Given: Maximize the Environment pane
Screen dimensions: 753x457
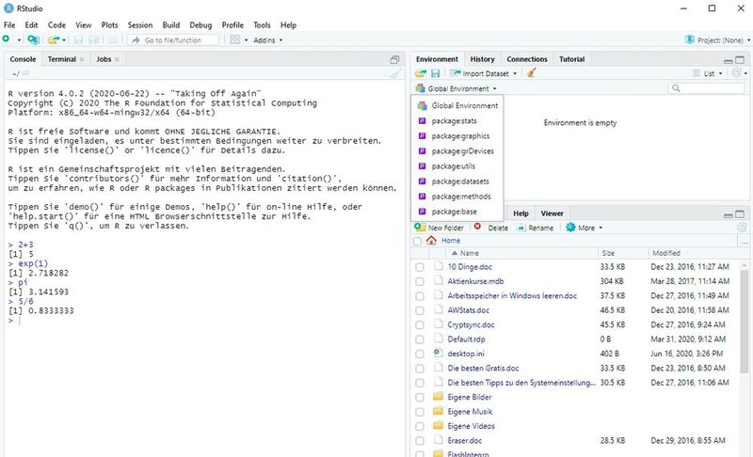Looking at the screenshot, I should point(740,60).
